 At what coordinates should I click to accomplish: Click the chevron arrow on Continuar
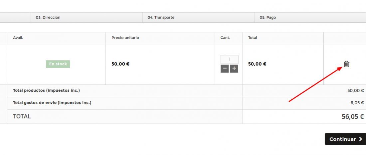coord(361,139)
